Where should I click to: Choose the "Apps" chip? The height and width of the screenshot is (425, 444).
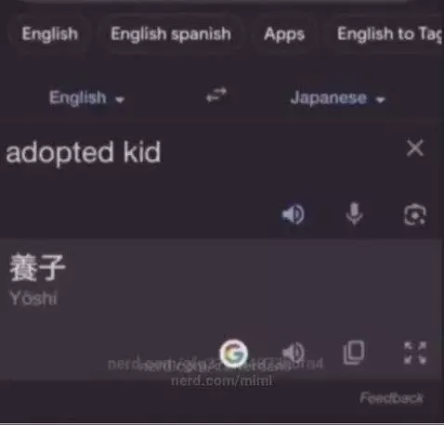click(284, 34)
